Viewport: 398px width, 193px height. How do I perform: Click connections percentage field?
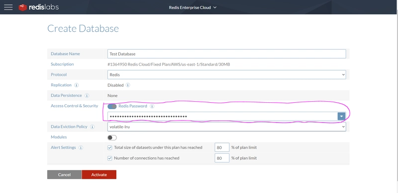[222, 158]
